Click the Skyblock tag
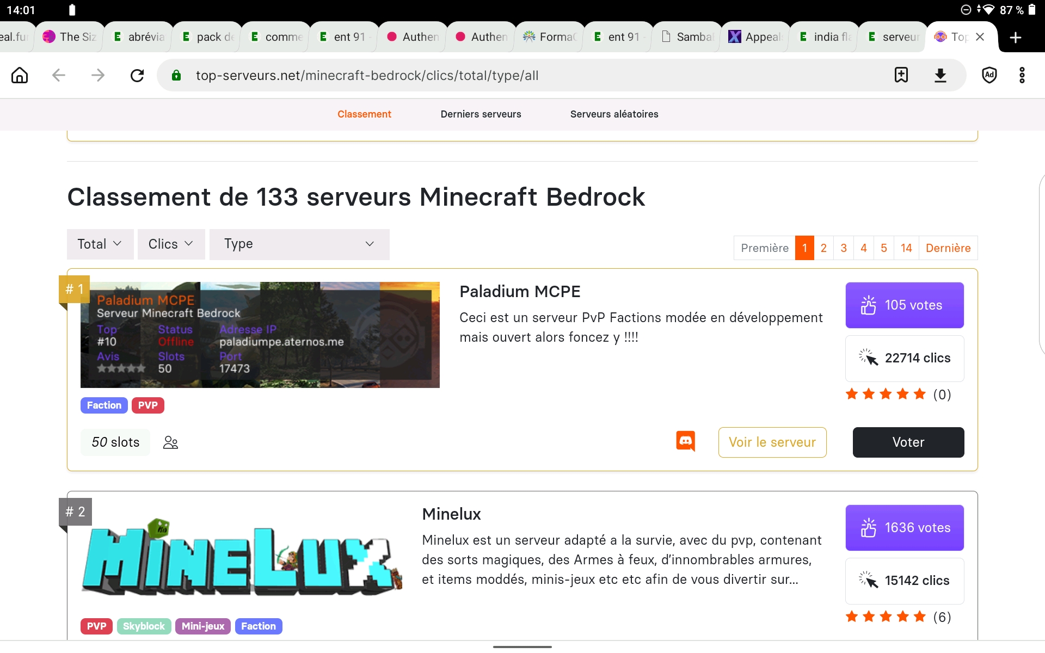The width and height of the screenshot is (1045, 653). pyautogui.click(x=144, y=626)
